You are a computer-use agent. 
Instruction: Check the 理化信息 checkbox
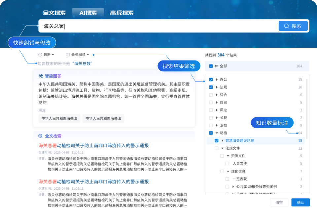point(222,171)
